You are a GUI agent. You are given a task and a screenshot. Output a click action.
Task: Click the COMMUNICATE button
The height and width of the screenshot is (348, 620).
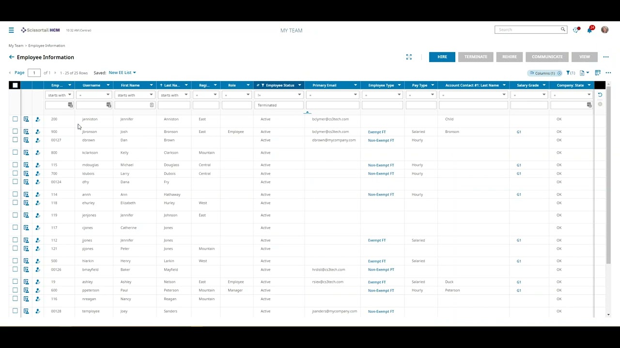[547, 57]
